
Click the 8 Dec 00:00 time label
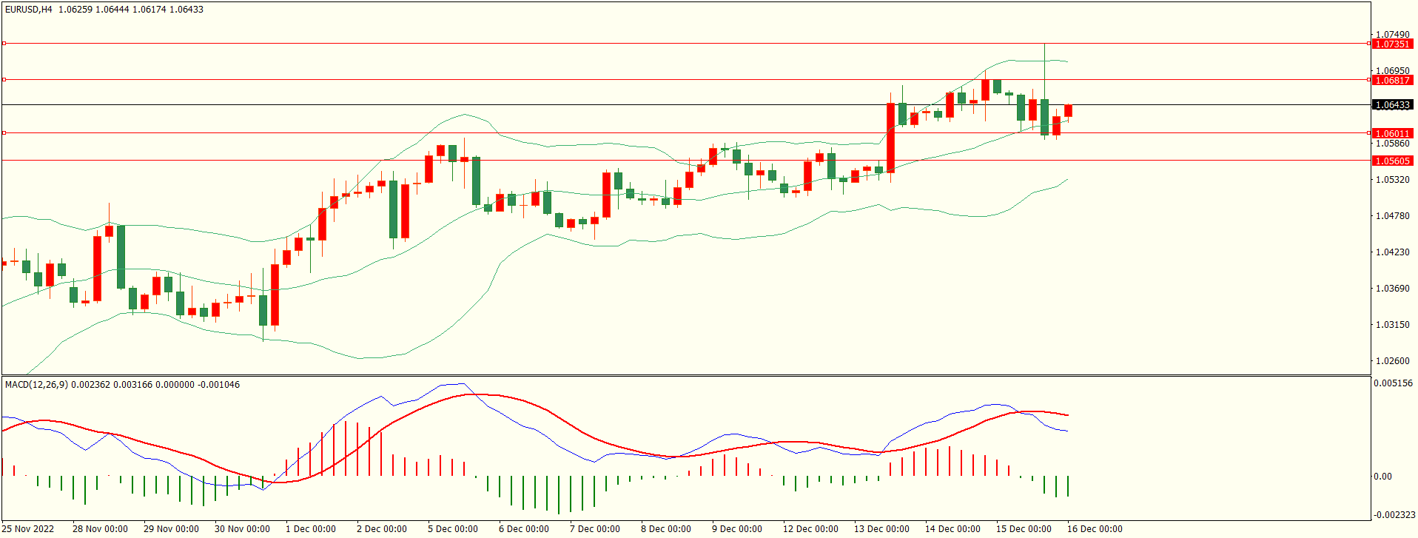(666, 529)
